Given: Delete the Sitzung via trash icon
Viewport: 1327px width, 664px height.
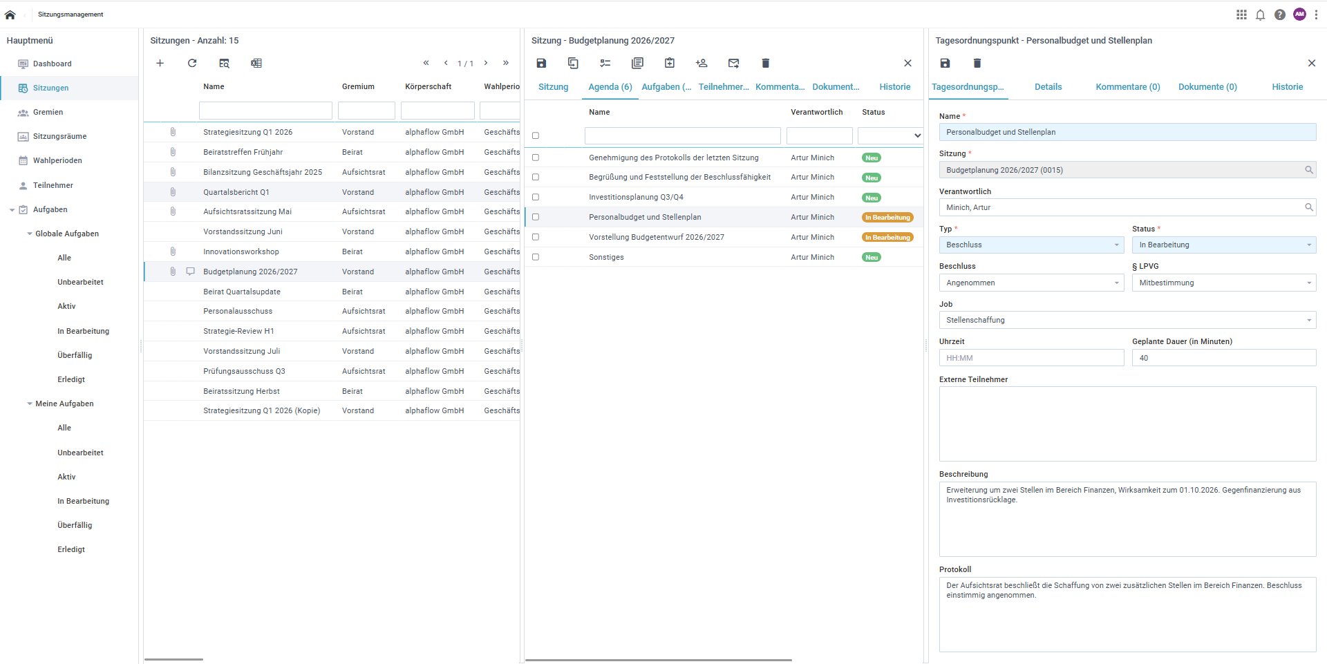Looking at the screenshot, I should tap(765, 63).
